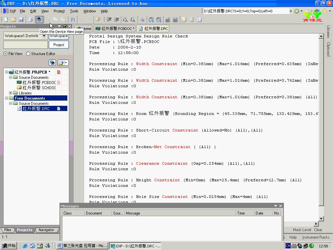Click the address bar input field

coord(246,11)
